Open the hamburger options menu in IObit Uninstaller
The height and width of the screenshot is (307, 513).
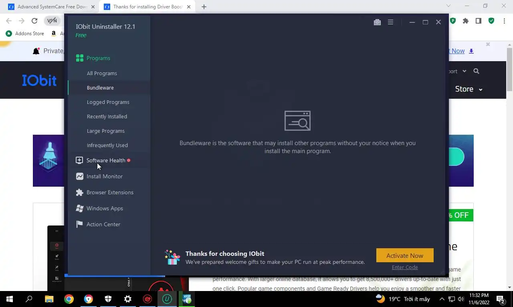click(390, 22)
